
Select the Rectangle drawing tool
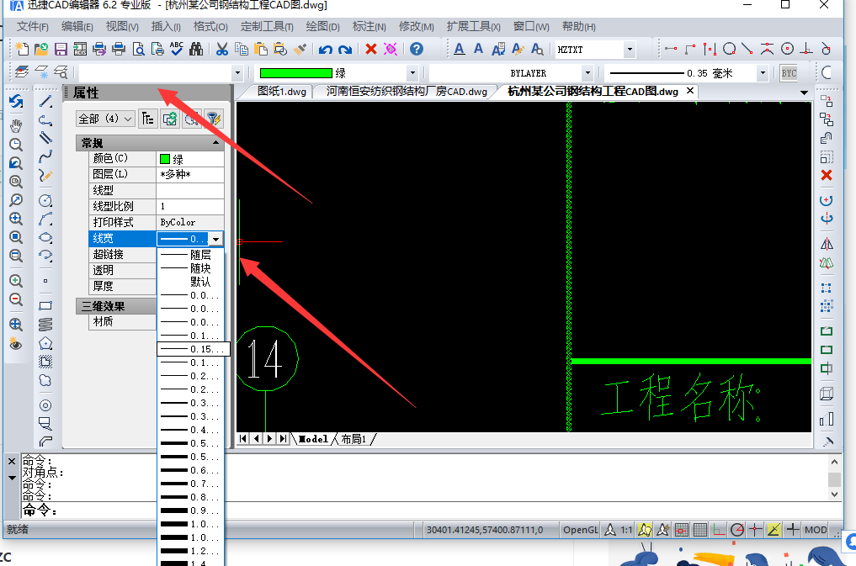pyautogui.click(x=45, y=306)
